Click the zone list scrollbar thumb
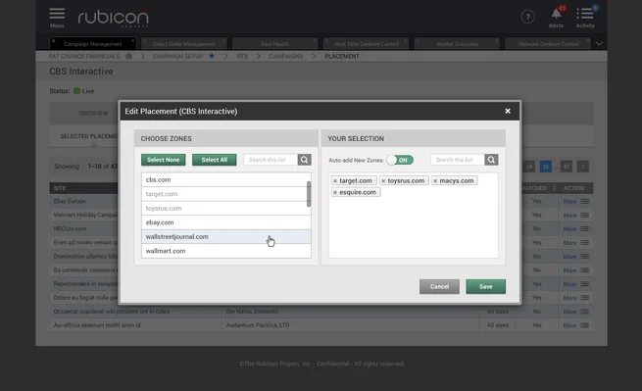 (x=309, y=194)
